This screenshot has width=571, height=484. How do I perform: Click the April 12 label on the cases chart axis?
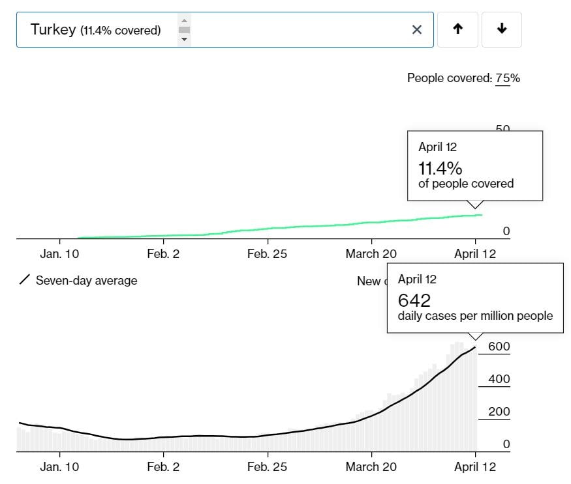pyautogui.click(x=475, y=467)
